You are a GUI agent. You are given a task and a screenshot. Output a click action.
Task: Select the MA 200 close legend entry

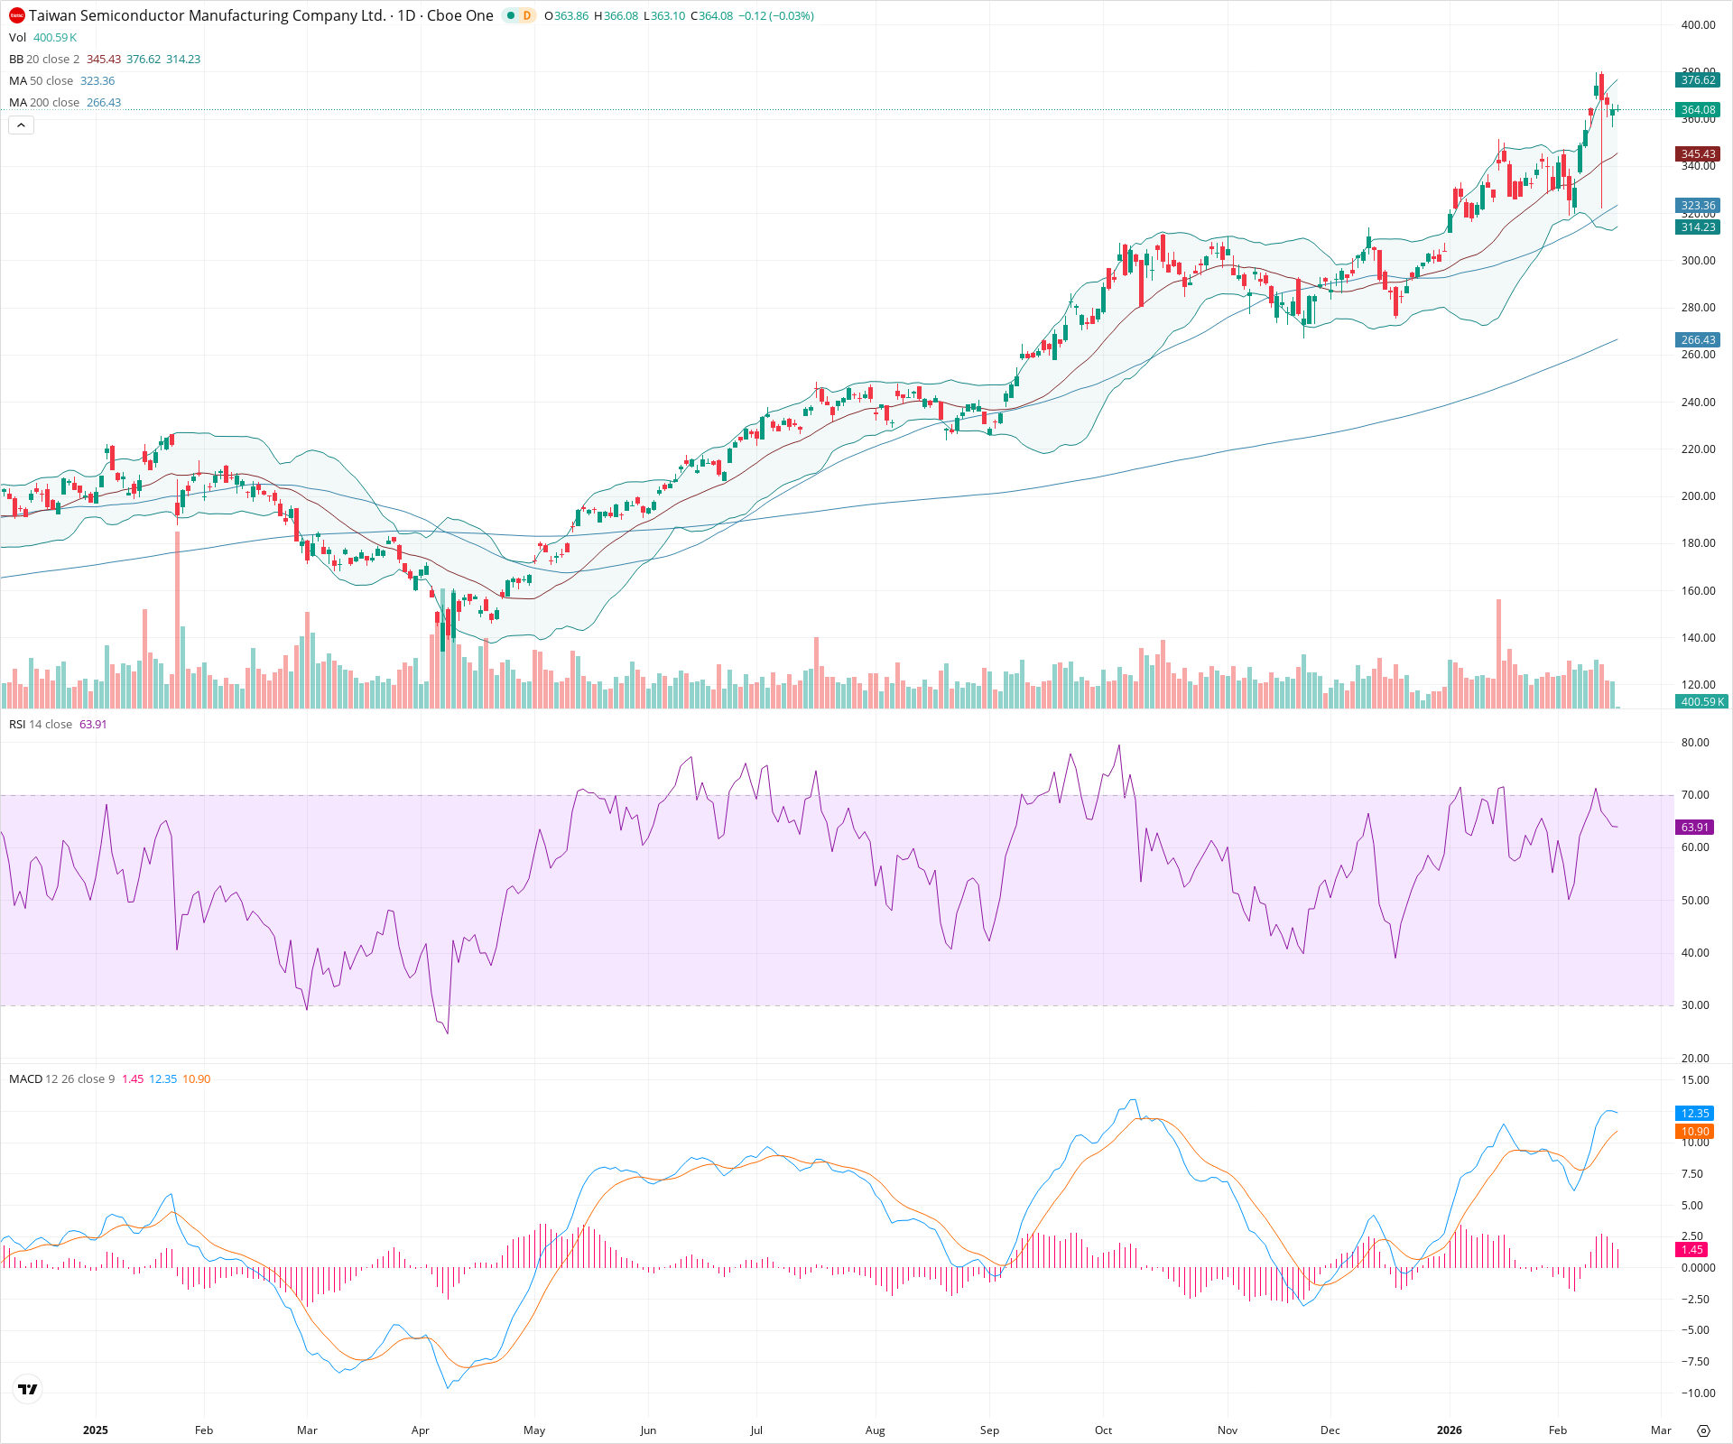(x=45, y=102)
